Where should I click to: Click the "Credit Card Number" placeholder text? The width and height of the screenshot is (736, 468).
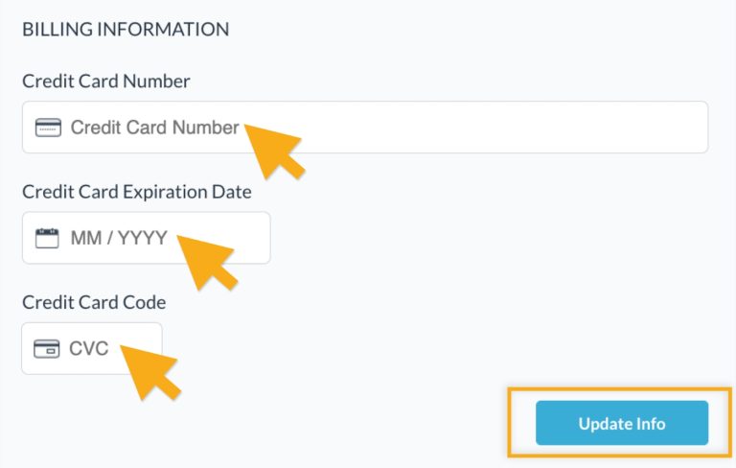pyautogui.click(x=154, y=128)
